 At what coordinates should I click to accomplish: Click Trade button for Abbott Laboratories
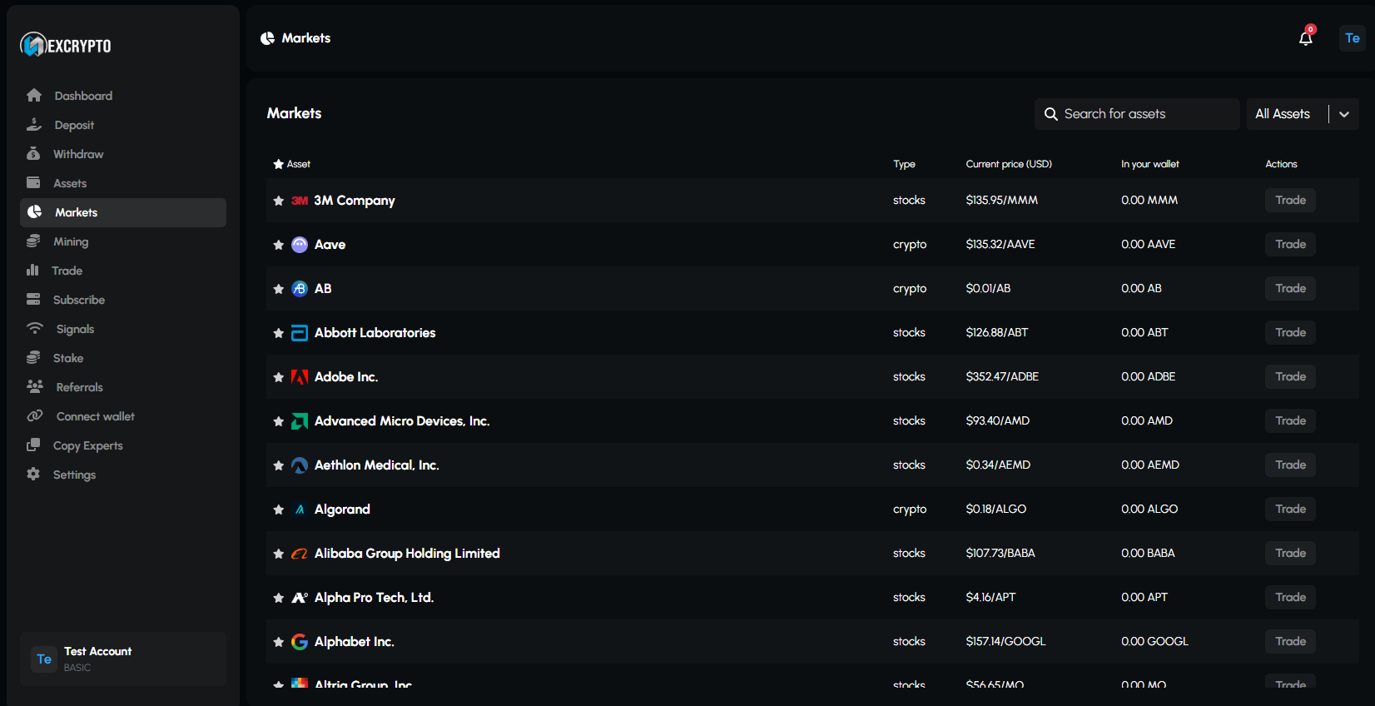[1290, 332]
